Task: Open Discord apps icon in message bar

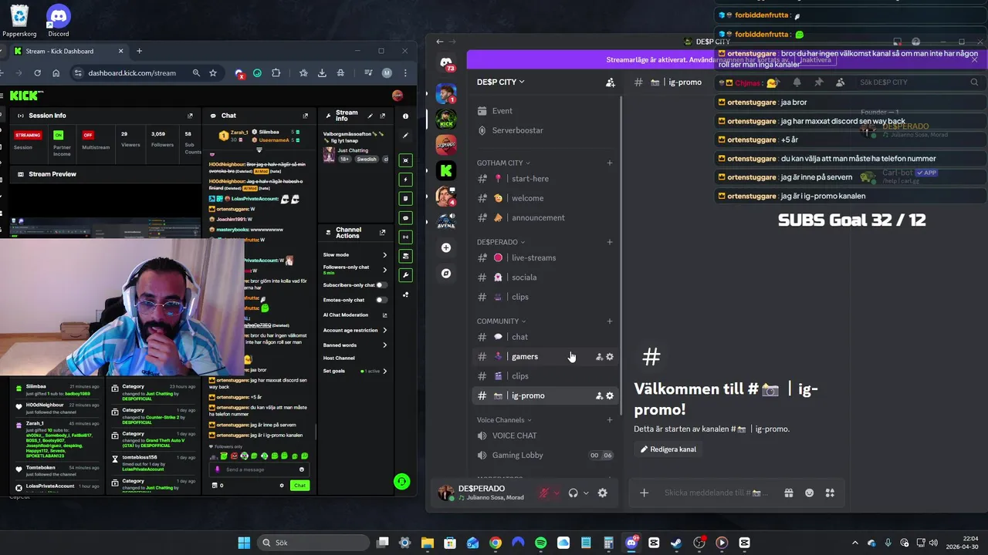Action: tap(830, 493)
